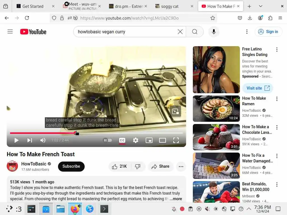Open the file manager in taskbar
The width and height of the screenshot is (287, 215).
[x=61, y=209]
